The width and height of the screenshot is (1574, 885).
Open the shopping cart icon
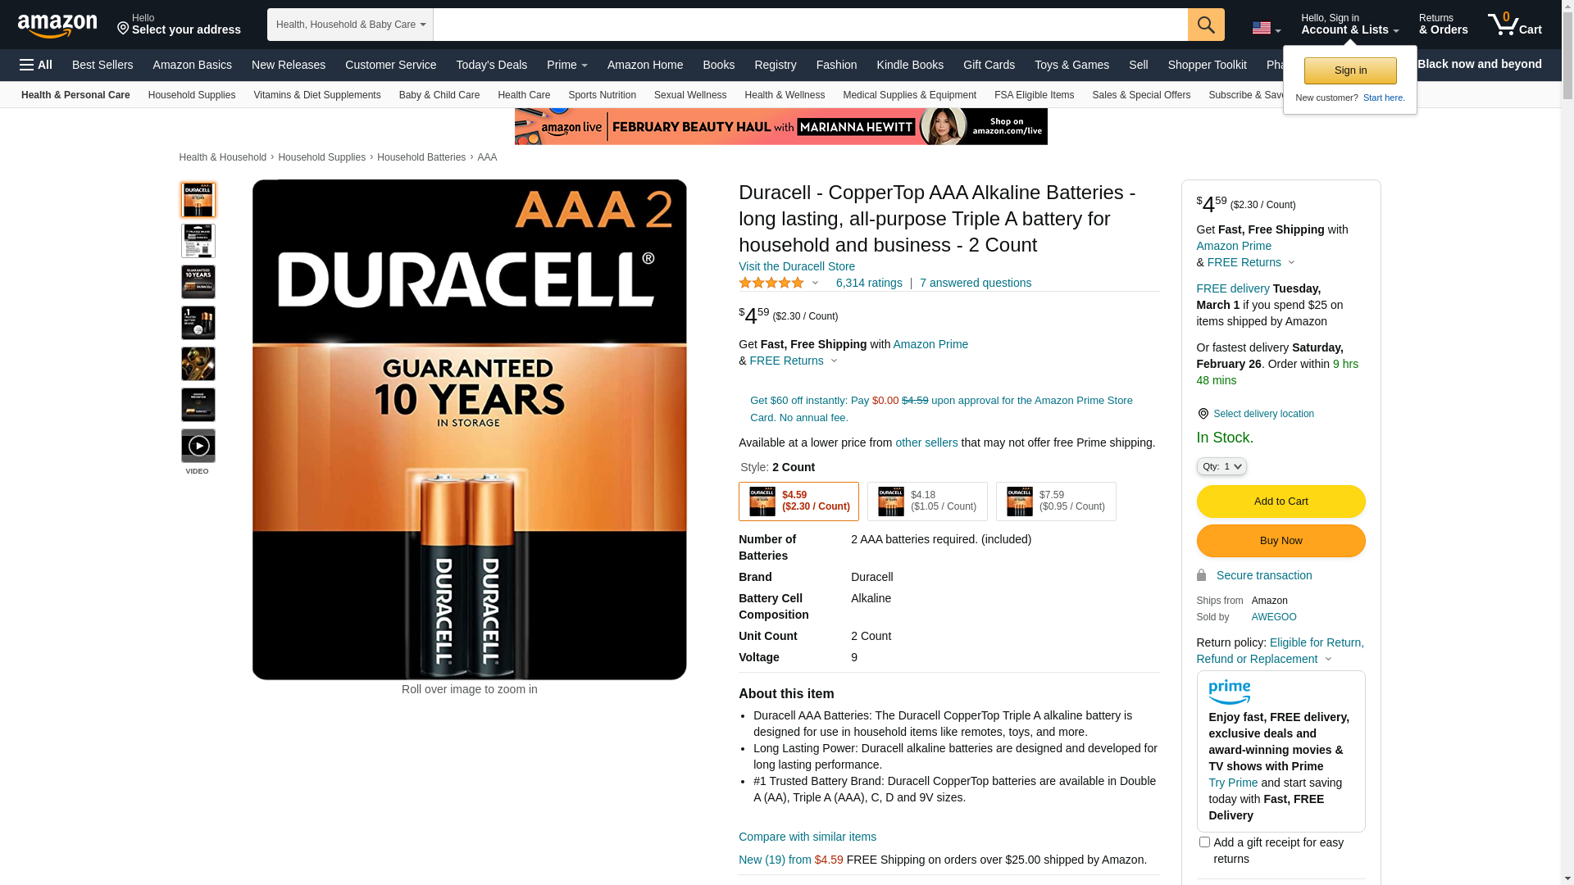[x=1514, y=24]
